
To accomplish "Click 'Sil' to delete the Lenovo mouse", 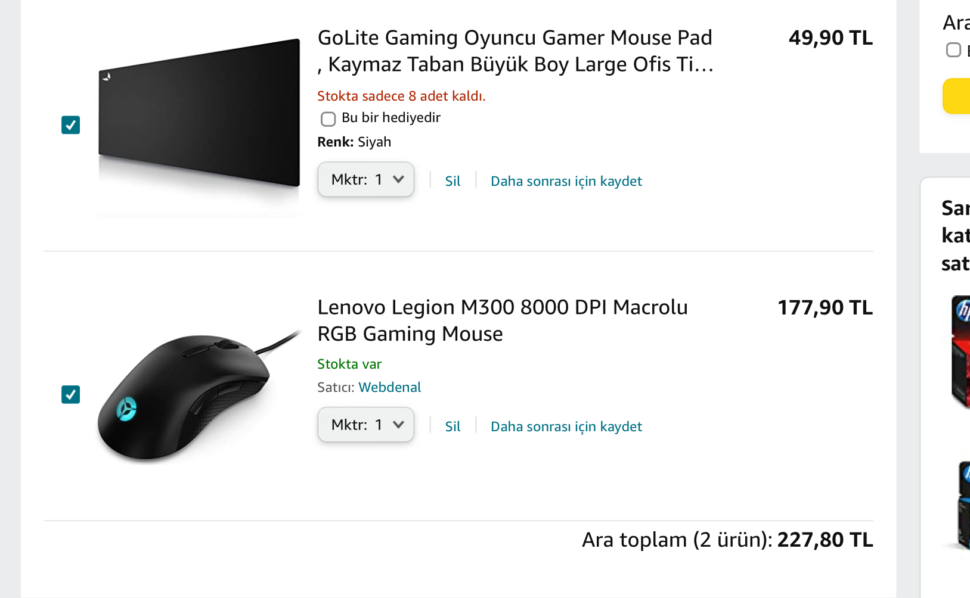I will (453, 426).
